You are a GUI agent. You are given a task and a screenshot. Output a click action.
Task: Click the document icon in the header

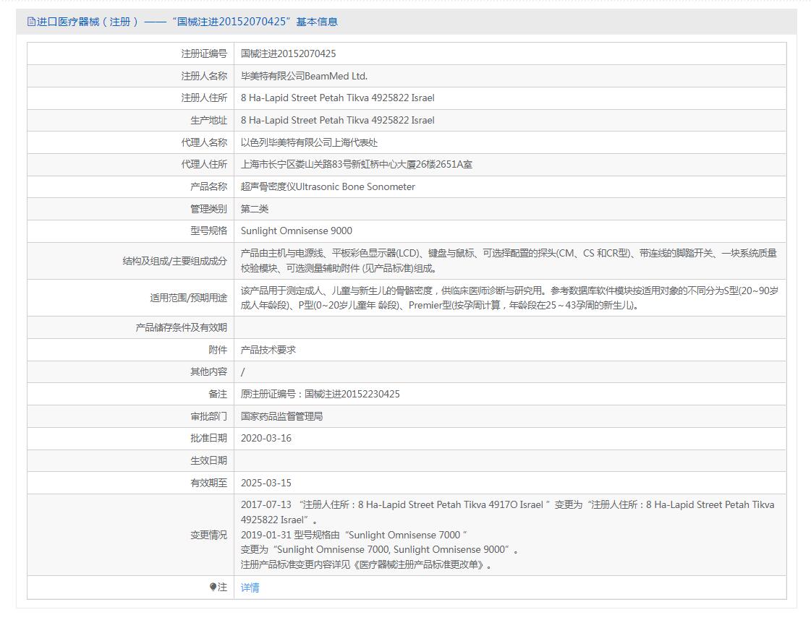coord(31,22)
